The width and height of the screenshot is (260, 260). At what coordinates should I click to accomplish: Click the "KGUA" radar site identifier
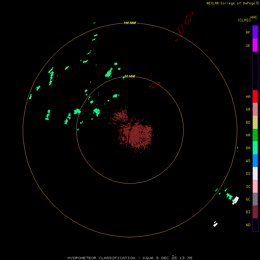148,258
